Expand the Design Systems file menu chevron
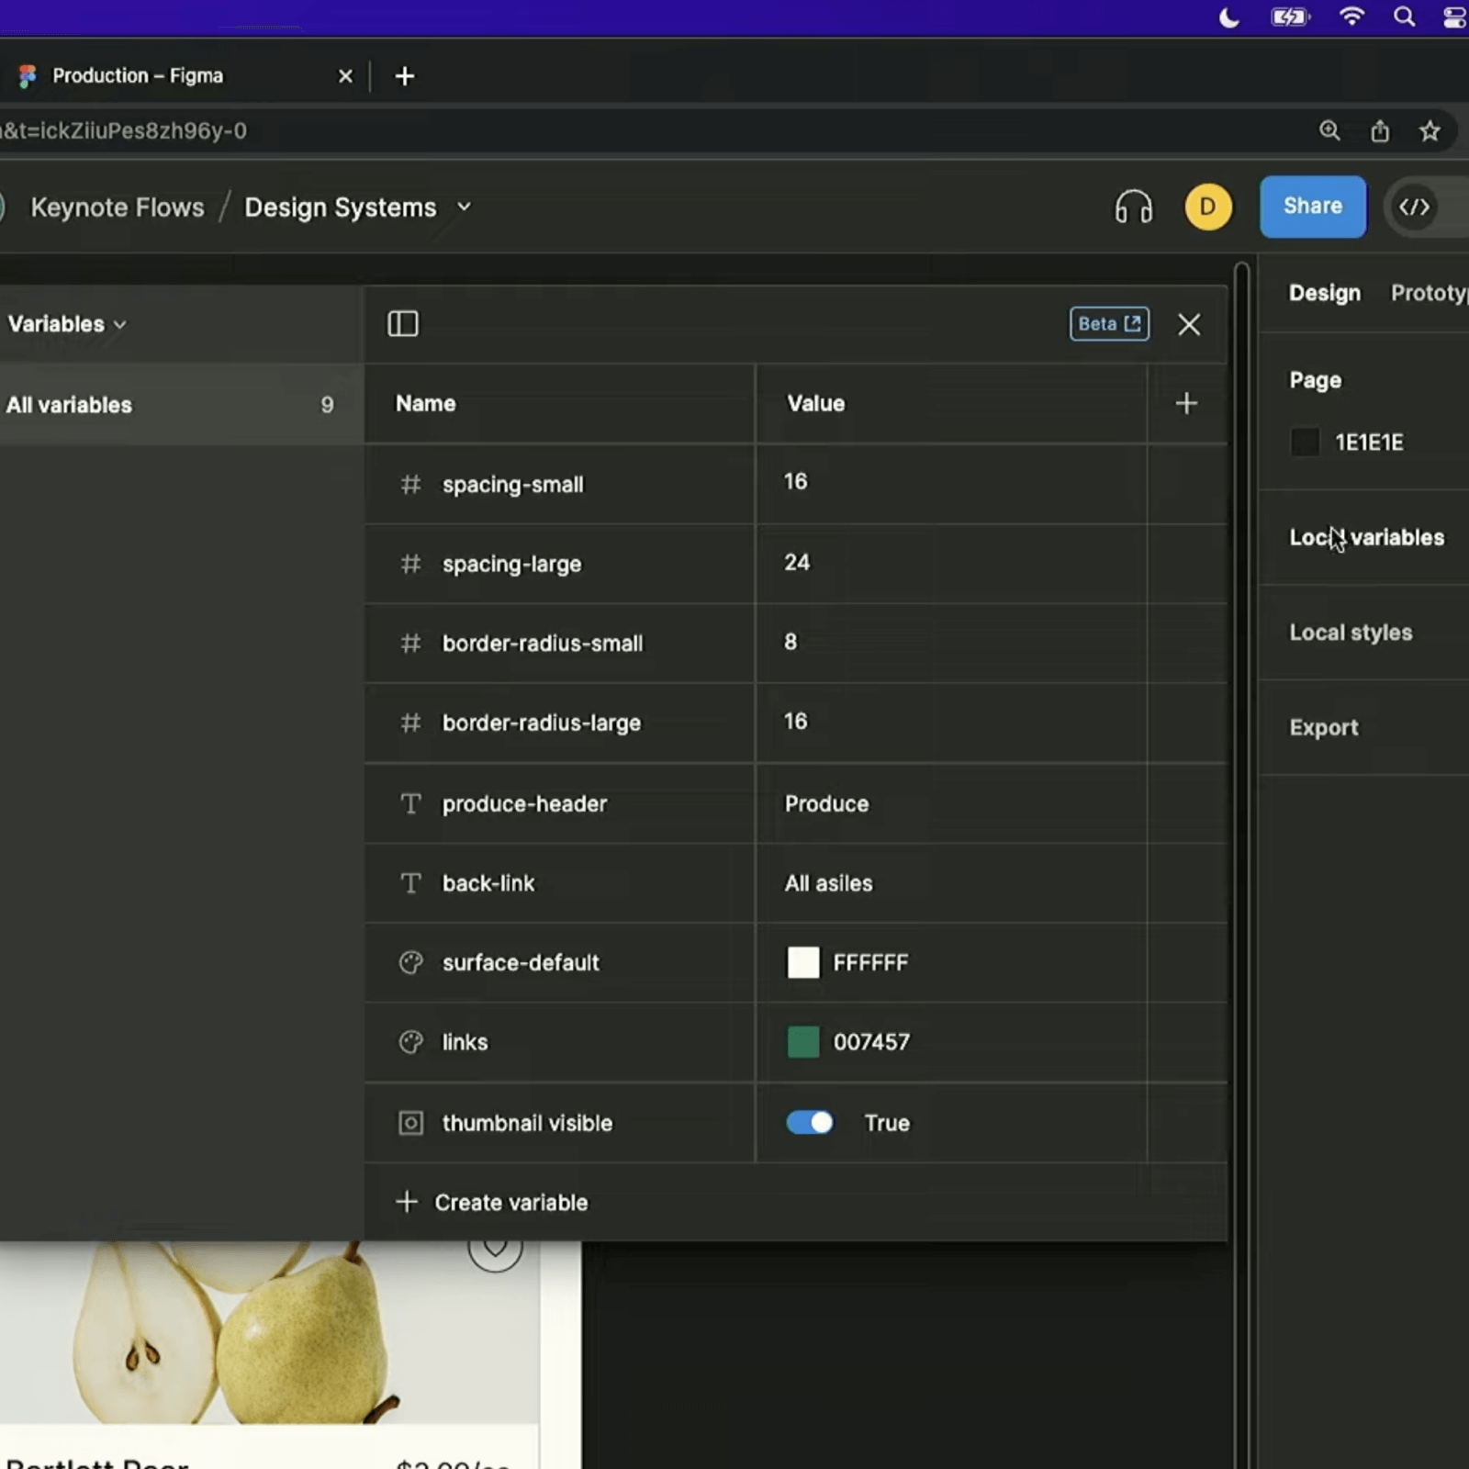The width and height of the screenshot is (1469, 1469). 464,207
